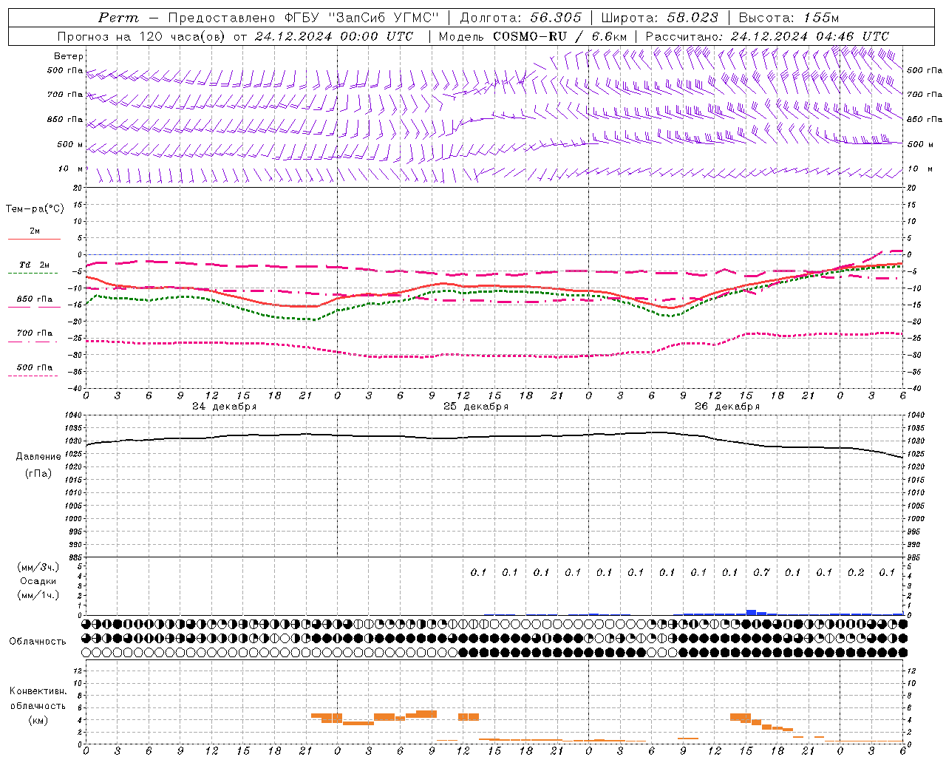Viewport: 946px width, 757px height.
Task: Click the "Давление" pressure panel label
Action: click(38, 457)
